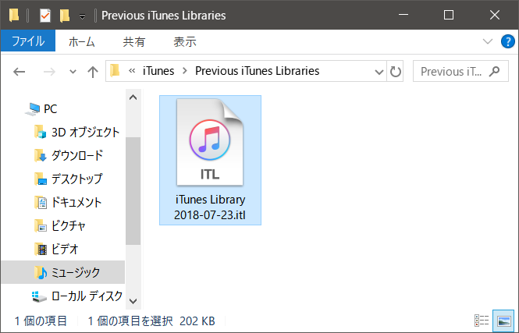Switch to details view in status bar

pyautogui.click(x=483, y=321)
